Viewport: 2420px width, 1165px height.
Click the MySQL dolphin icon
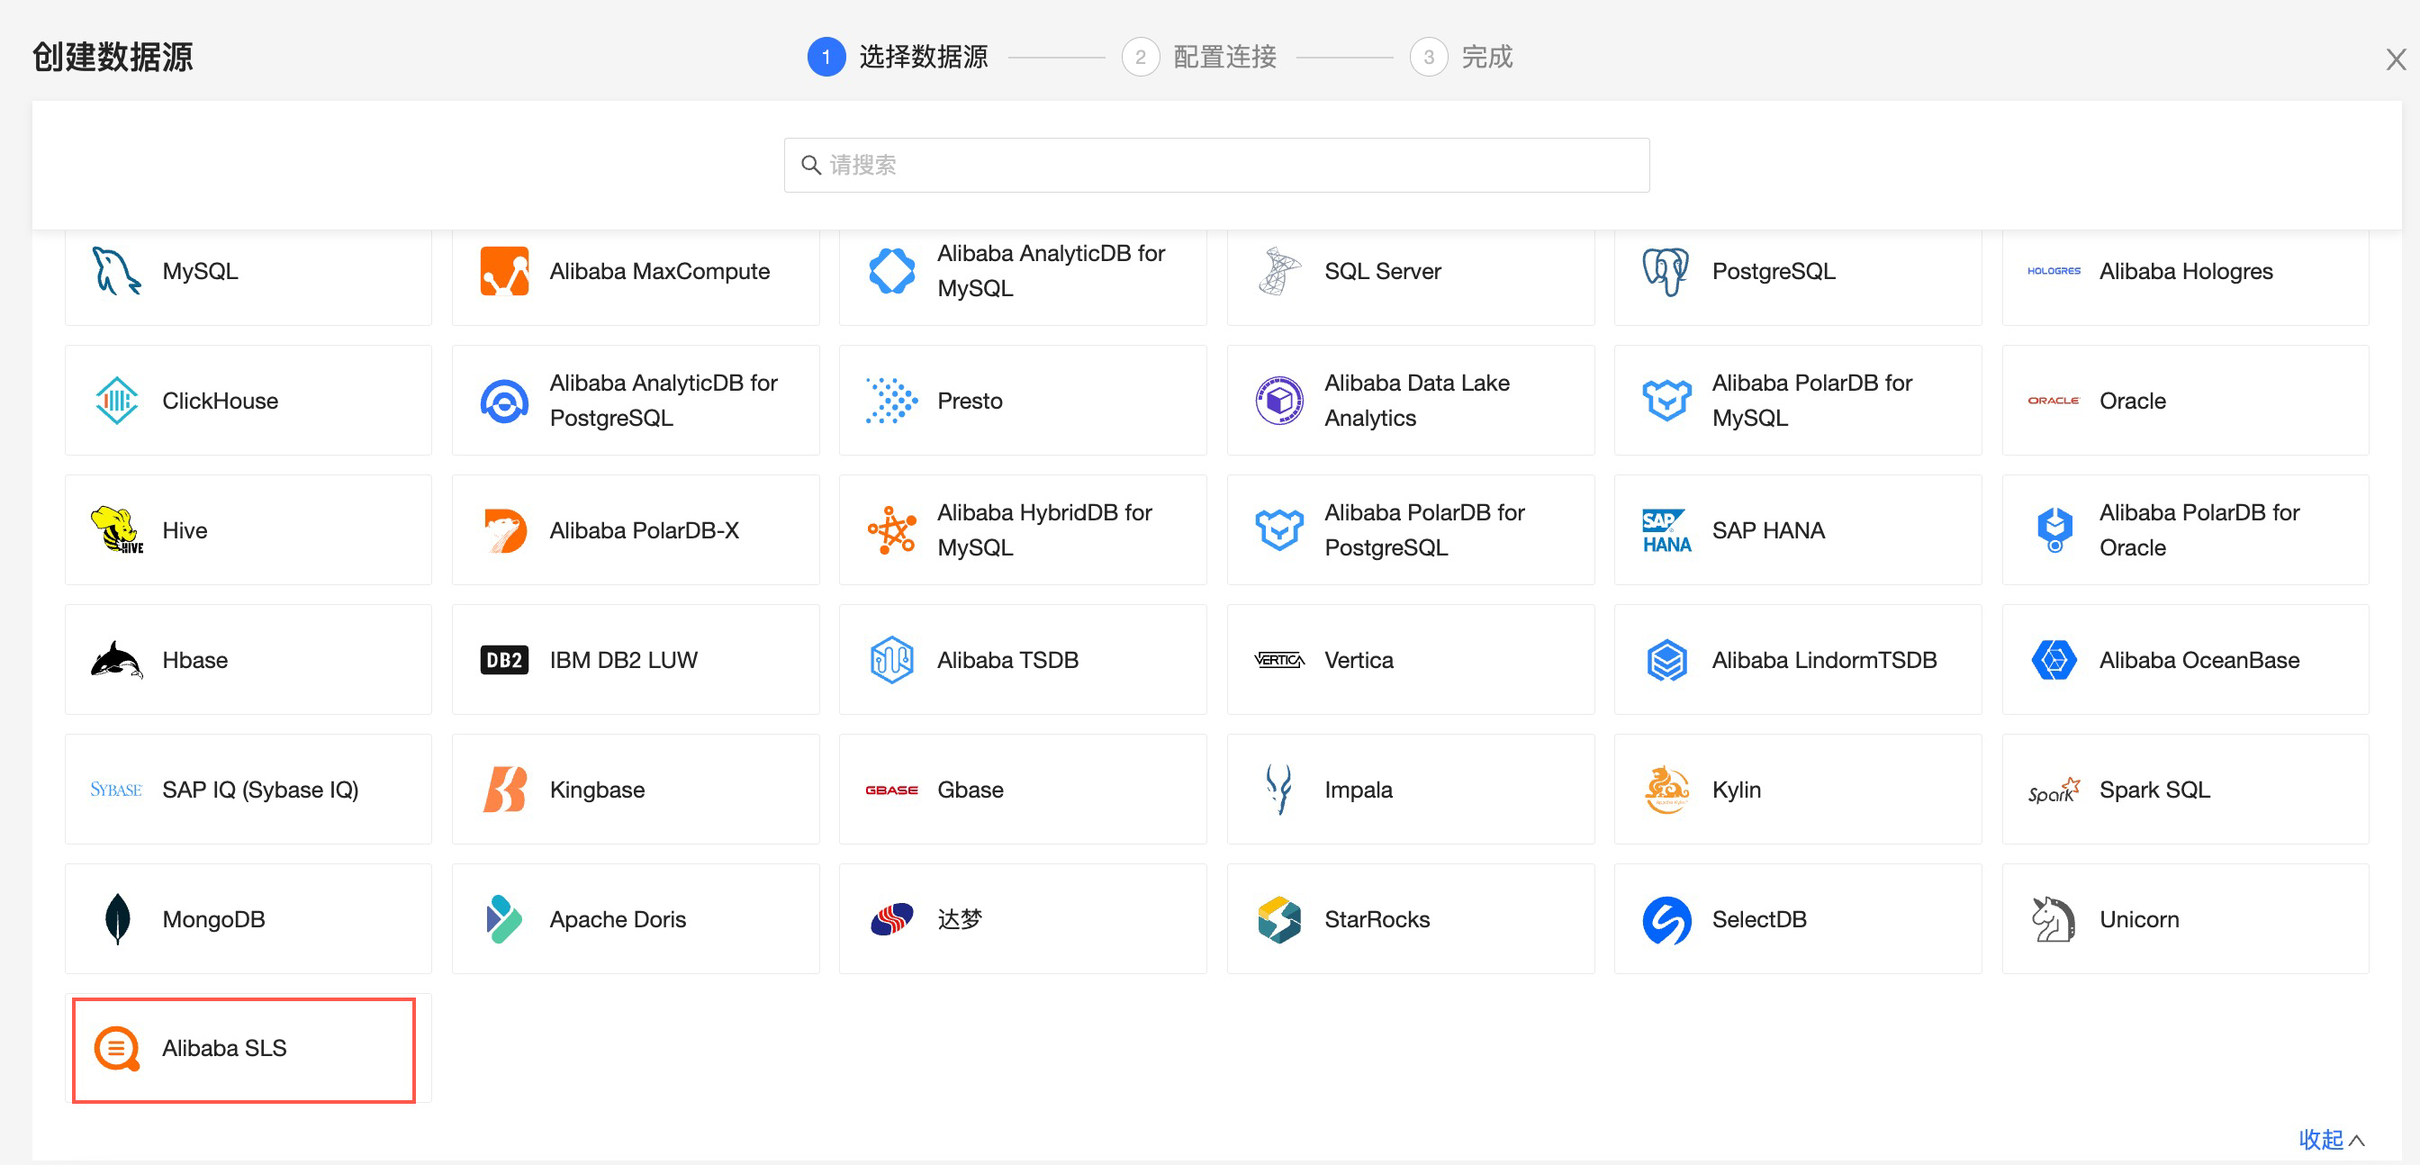pyautogui.click(x=116, y=271)
